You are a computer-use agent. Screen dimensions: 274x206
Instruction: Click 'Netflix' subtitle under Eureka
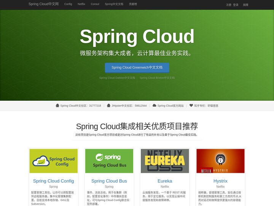[165, 187]
